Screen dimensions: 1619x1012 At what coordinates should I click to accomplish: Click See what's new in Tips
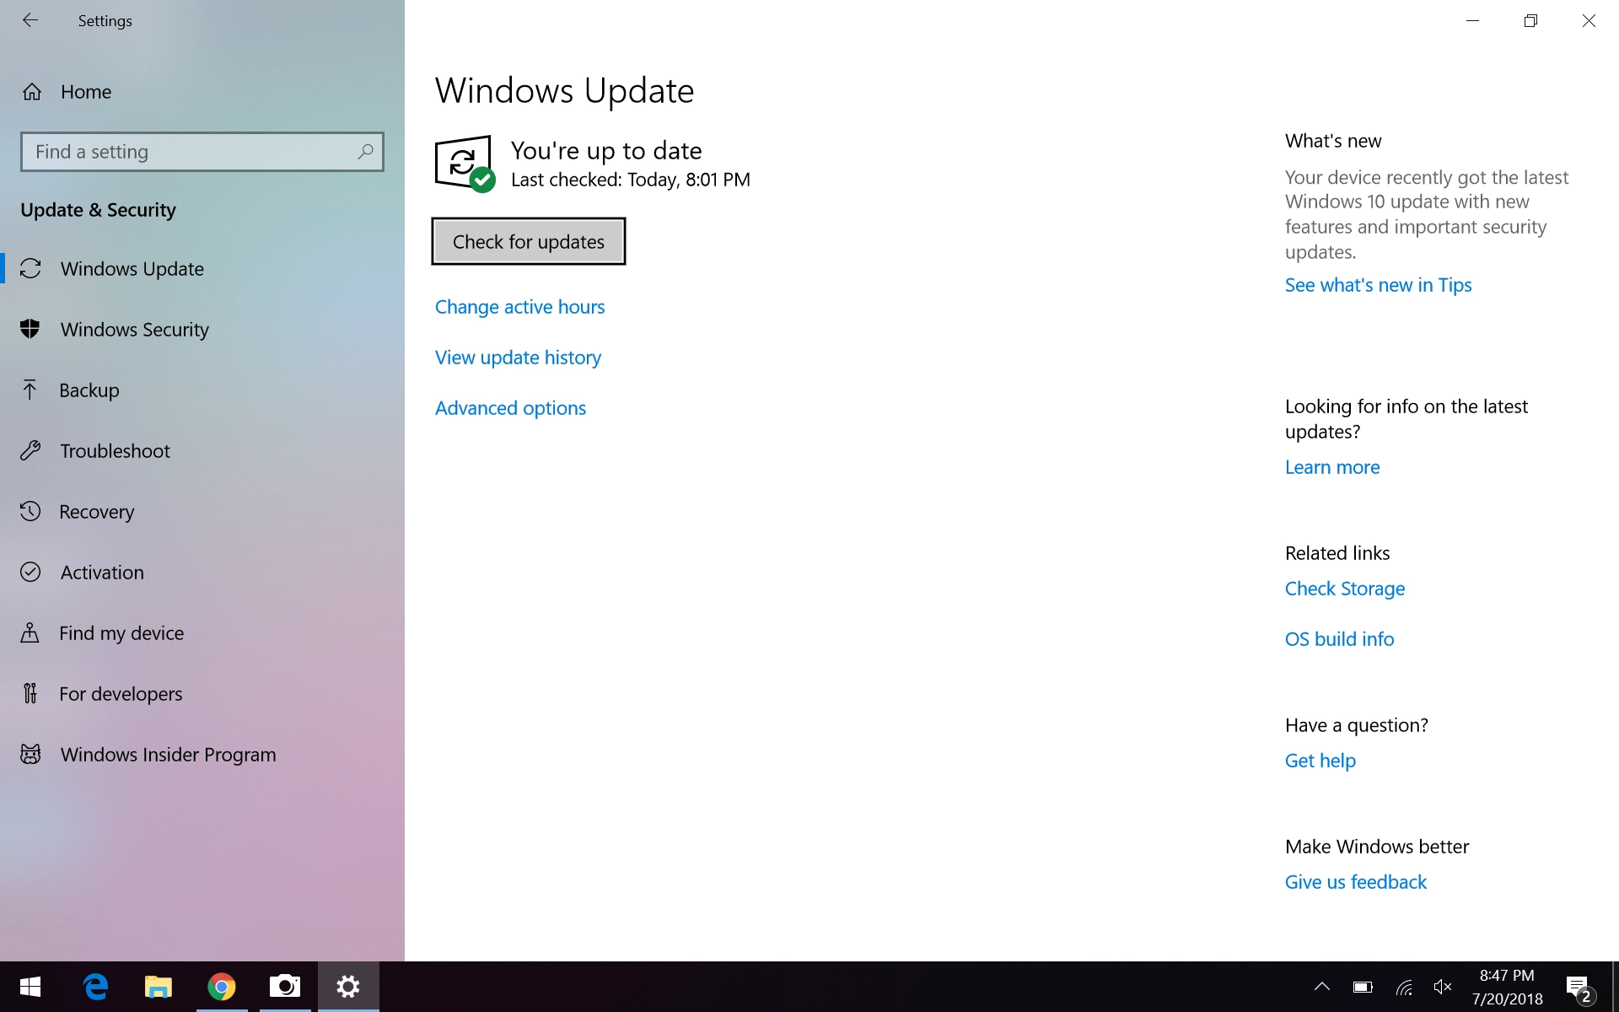click(x=1378, y=285)
